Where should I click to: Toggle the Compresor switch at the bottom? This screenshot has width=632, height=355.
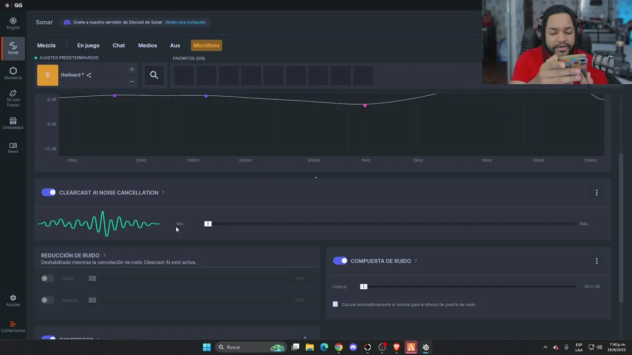click(48, 339)
